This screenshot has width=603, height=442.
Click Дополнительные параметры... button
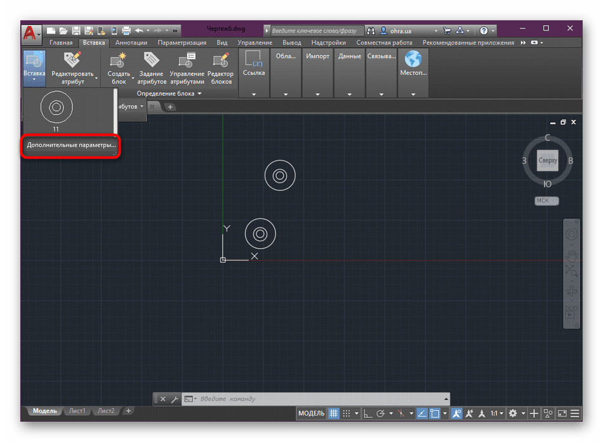pos(70,145)
